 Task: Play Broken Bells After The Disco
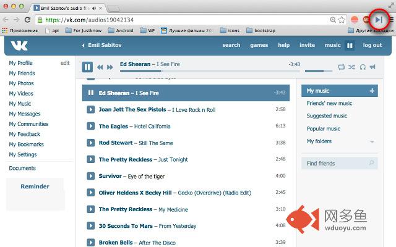tap(91, 242)
